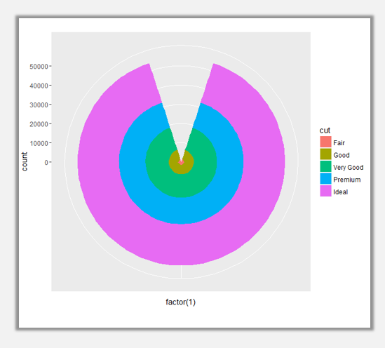
Task: Click the 50000 axis tick label
Action: (x=39, y=67)
